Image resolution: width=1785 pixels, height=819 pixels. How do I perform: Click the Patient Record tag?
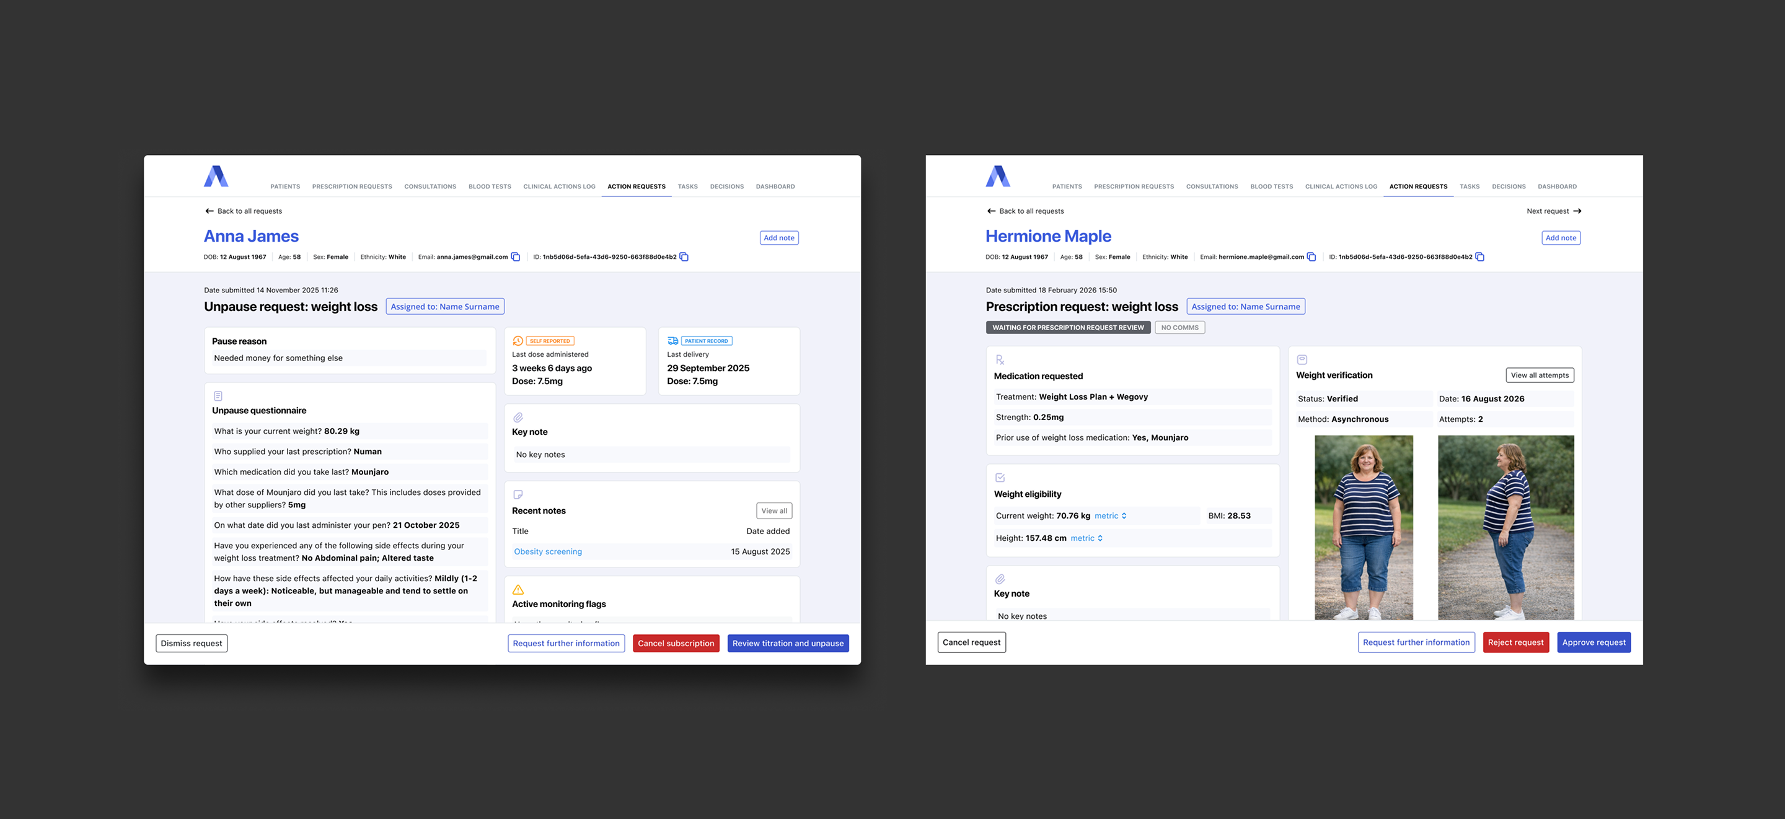point(706,341)
